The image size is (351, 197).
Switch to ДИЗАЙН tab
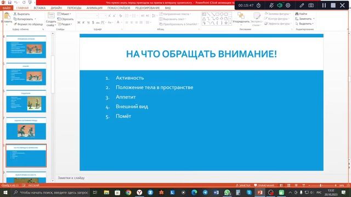(x=56, y=8)
